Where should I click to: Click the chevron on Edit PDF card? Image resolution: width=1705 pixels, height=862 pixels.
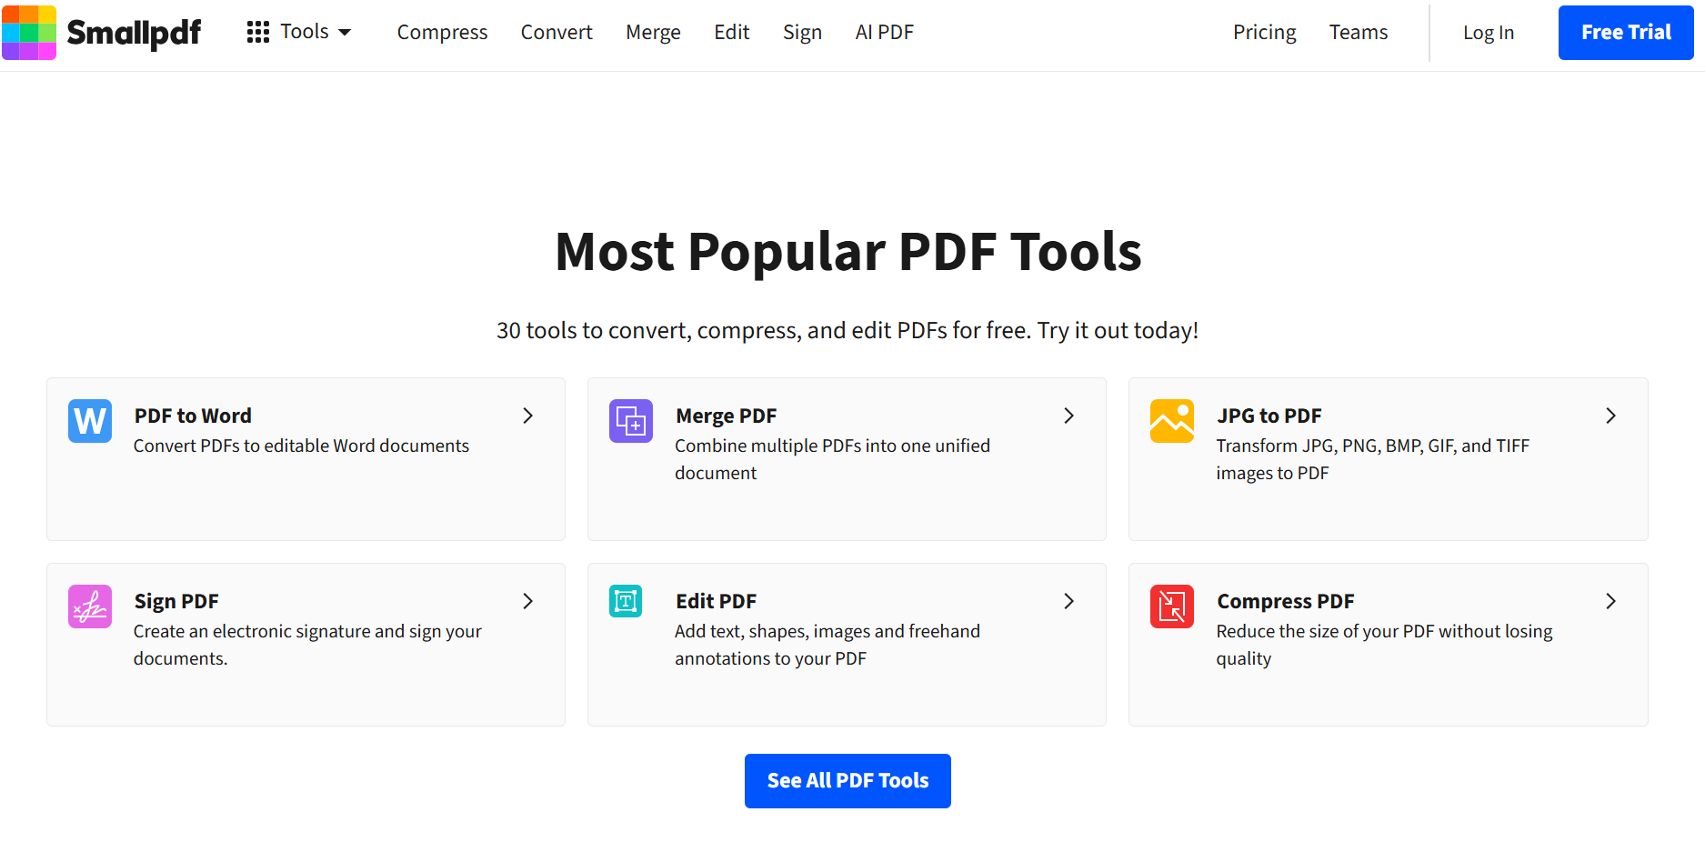[1069, 601]
